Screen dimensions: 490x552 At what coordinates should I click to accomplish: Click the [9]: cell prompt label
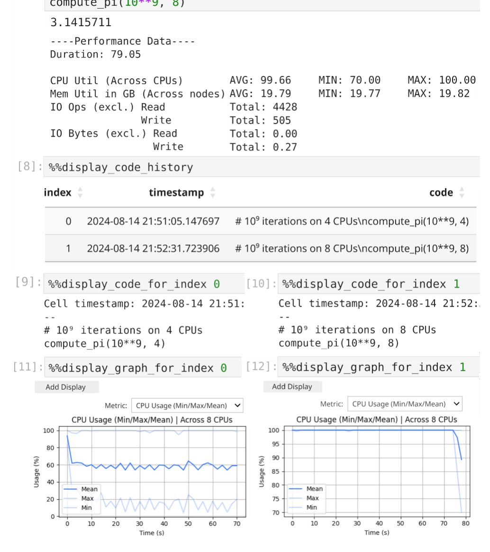tap(28, 282)
